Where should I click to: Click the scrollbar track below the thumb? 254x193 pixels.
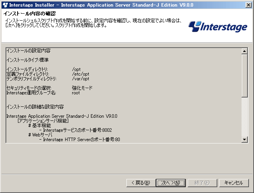[x=244, y=117]
